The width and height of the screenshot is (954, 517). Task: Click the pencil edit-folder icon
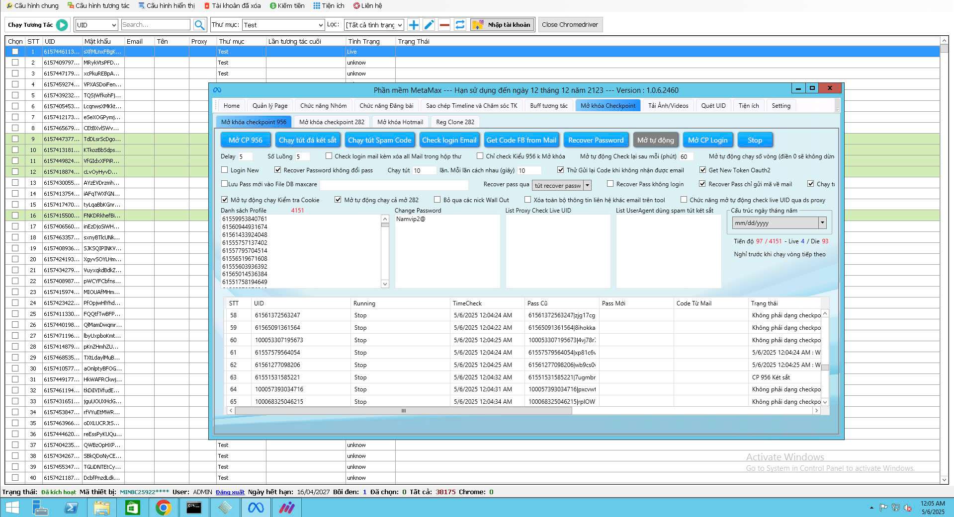429,25
